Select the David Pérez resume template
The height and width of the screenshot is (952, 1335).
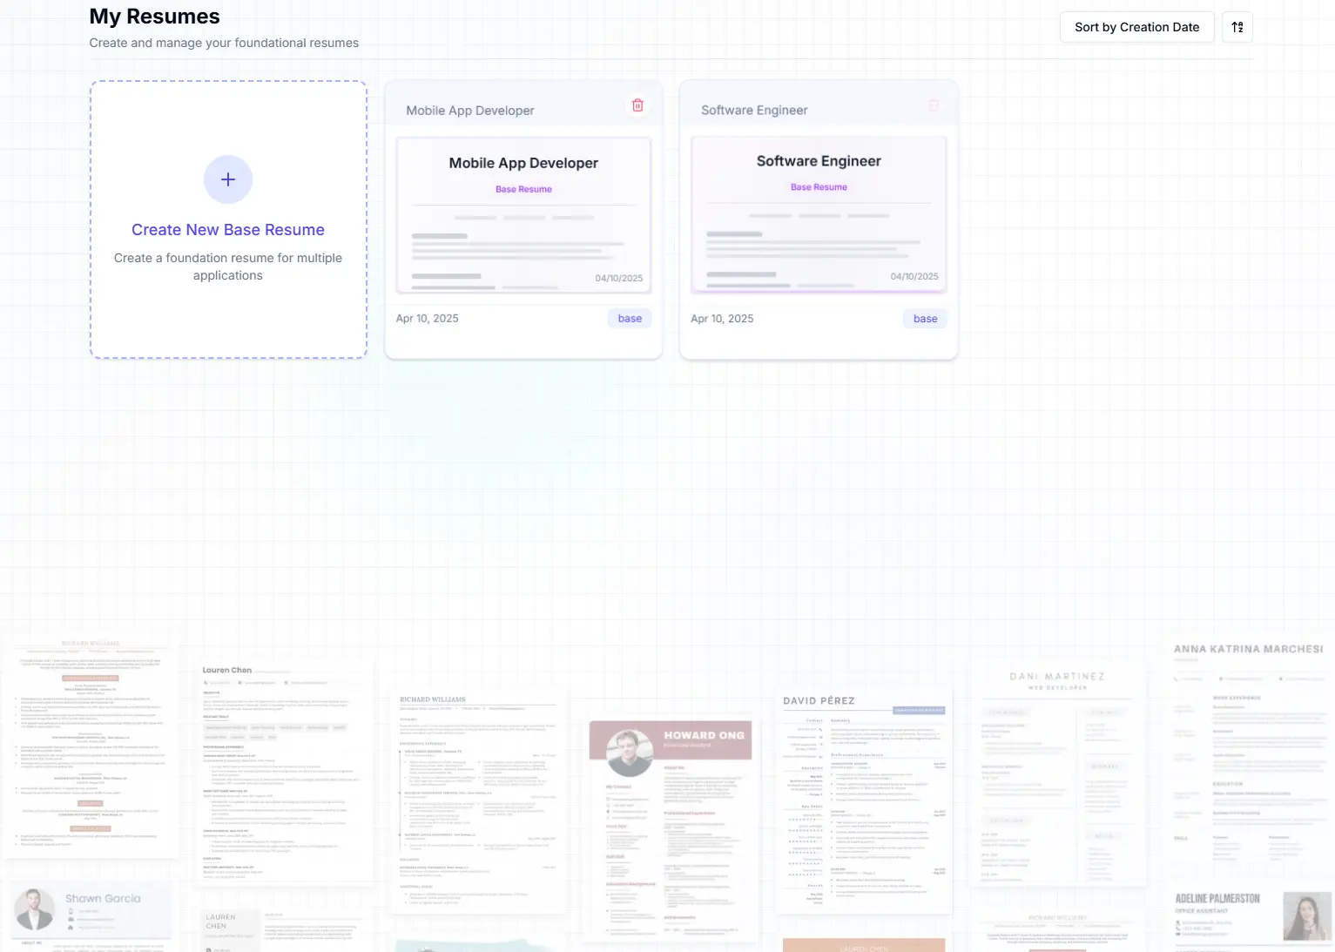(862, 801)
